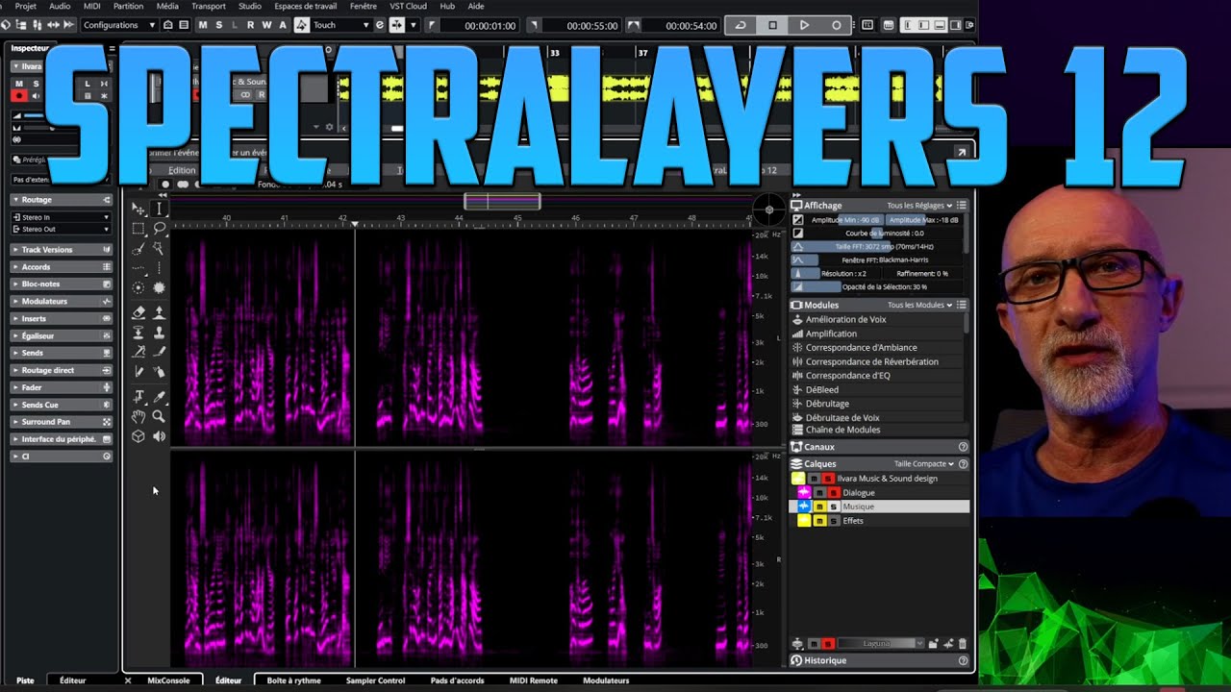Switch to the MixConsole tab
Screen dimensions: 1231x692
(168, 680)
